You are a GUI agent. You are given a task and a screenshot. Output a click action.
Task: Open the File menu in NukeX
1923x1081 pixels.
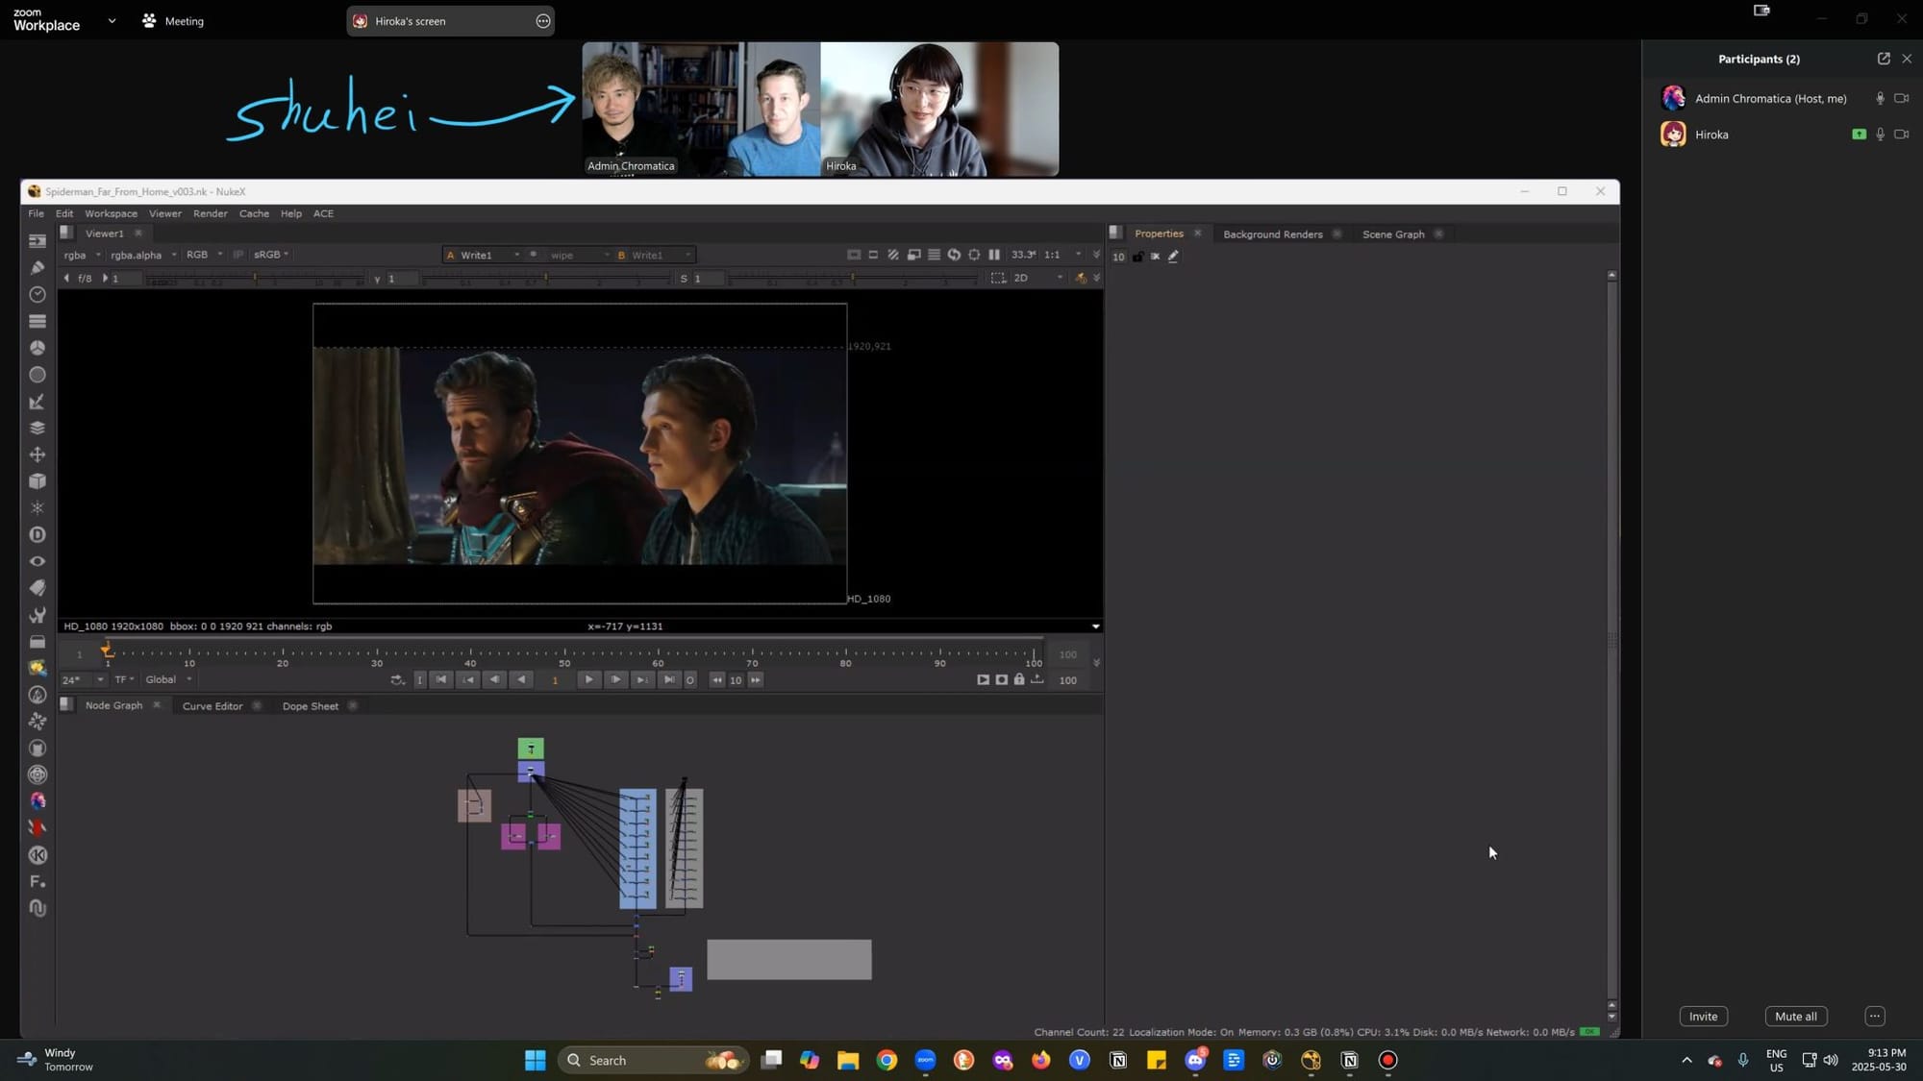pyautogui.click(x=36, y=213)
